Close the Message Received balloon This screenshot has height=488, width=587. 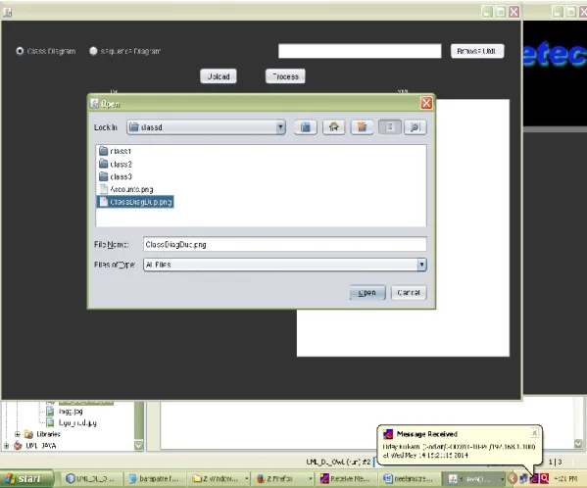(x=535, y=433)
